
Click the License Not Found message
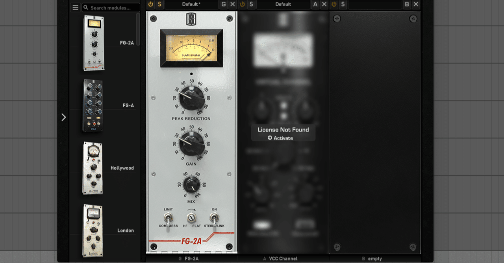tap(283, 129)
